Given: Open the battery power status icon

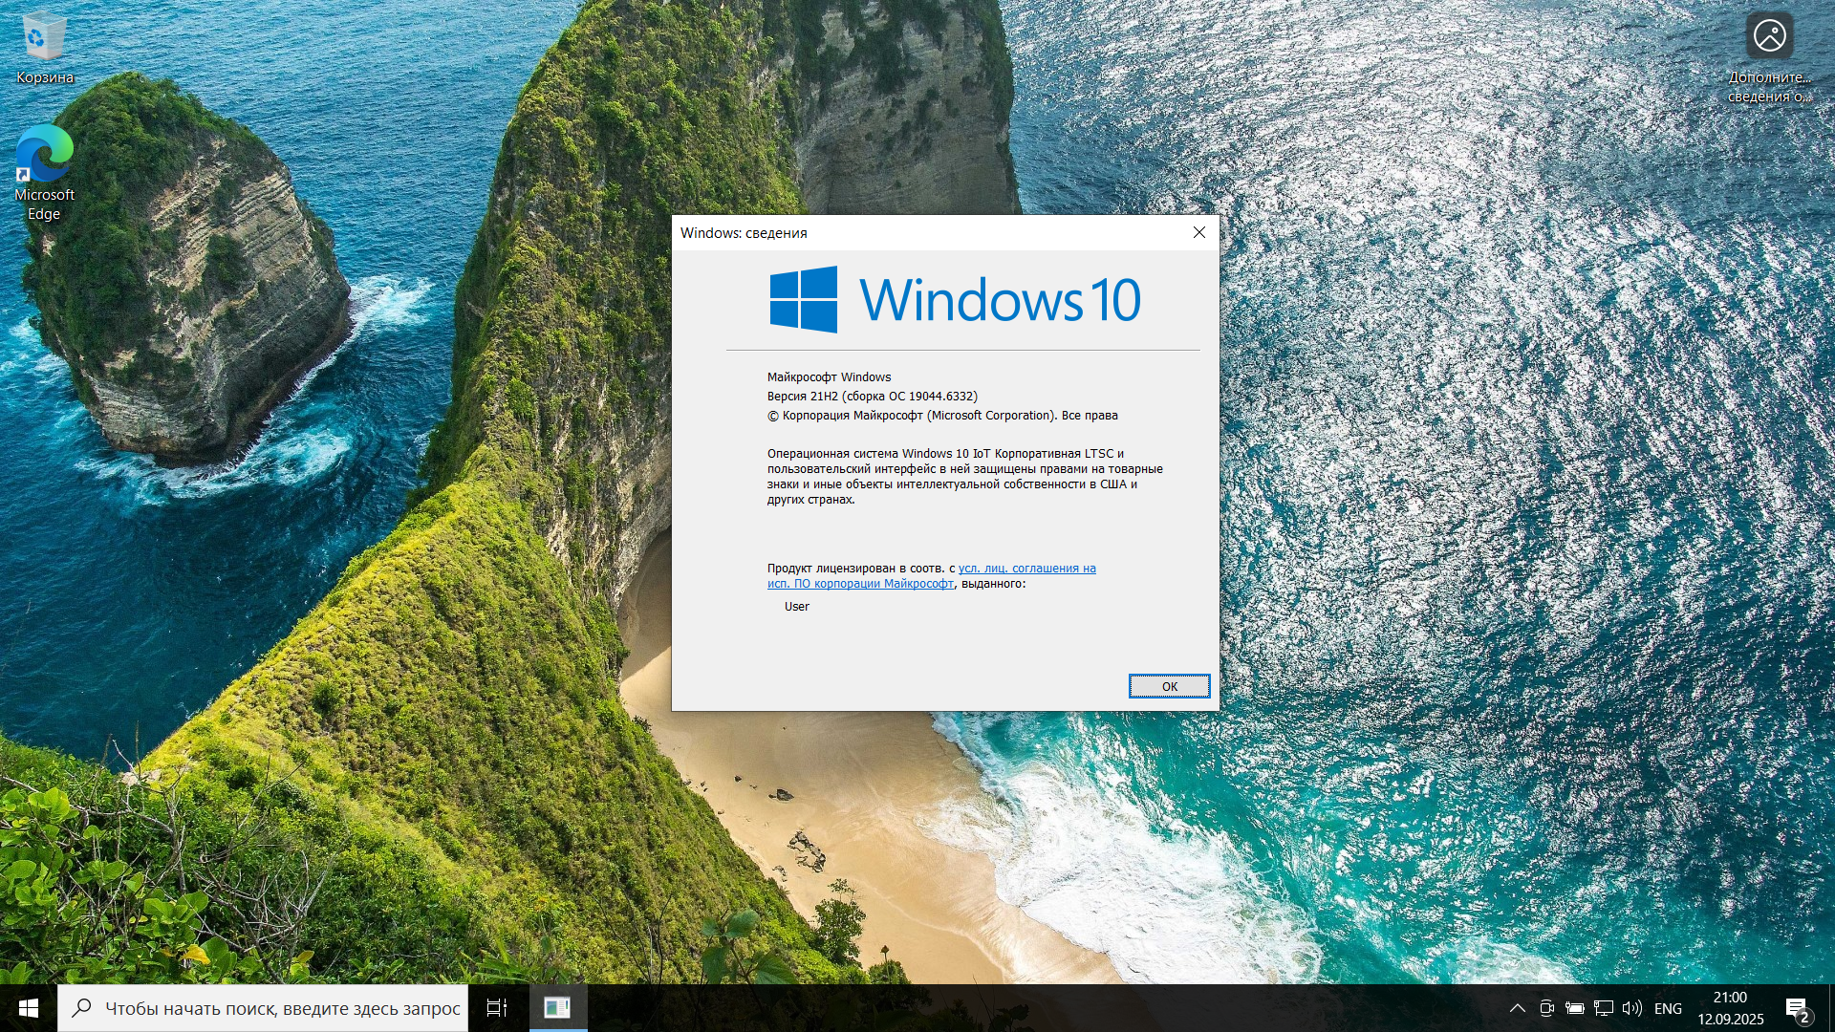Looking at the screenshot, I should point(1575,1008).
